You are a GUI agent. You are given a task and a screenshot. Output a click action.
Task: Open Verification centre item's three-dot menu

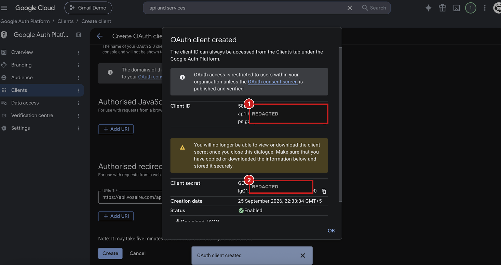(x=79, y=115)
